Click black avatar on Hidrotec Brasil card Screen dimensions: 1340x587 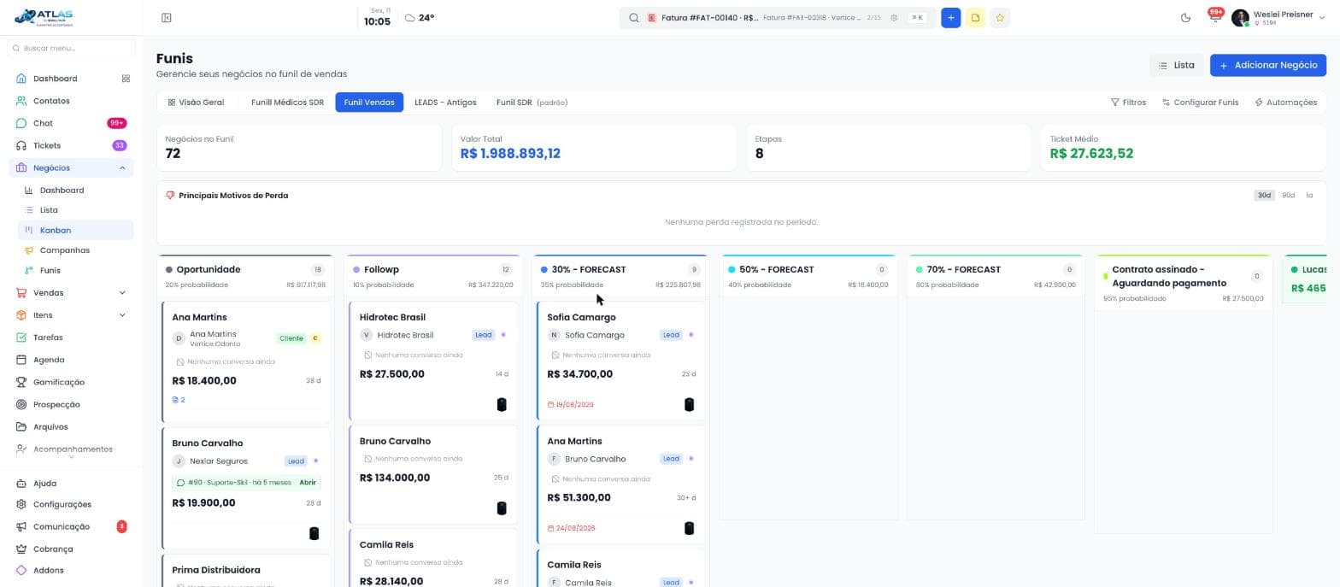pyautogui.click(x=502, y=405)
